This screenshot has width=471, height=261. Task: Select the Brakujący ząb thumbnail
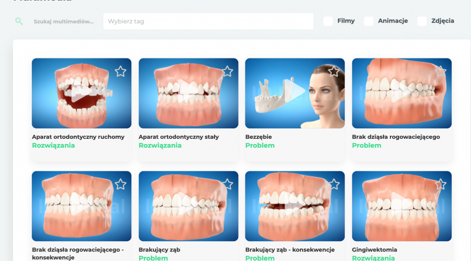188,206
